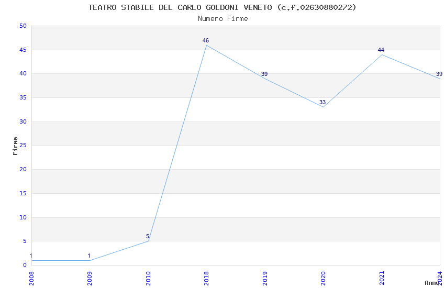The image size is (445, 288).
Task: Click the Anno x-axis label
Action: 432,283
